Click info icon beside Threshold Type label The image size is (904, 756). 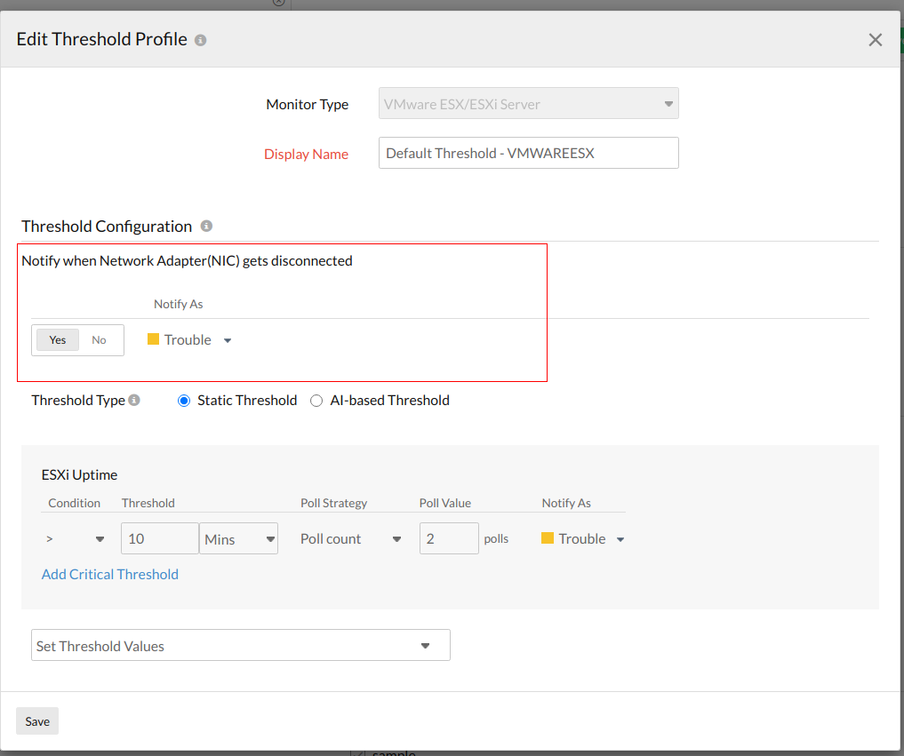pos(134,400)
